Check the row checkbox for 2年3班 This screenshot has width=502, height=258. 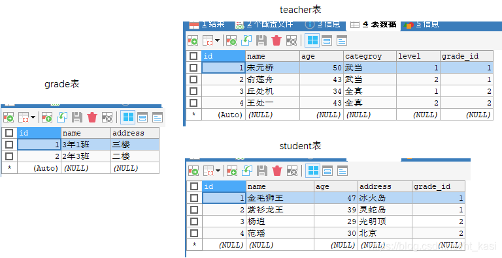(9, 156)
